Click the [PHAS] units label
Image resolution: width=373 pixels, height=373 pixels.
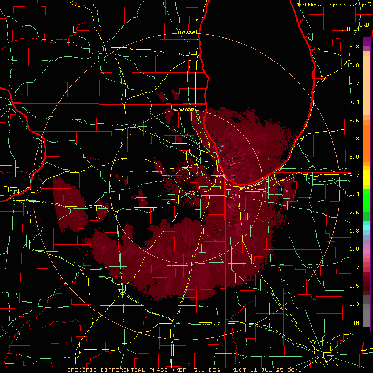[x=350, y=29]
